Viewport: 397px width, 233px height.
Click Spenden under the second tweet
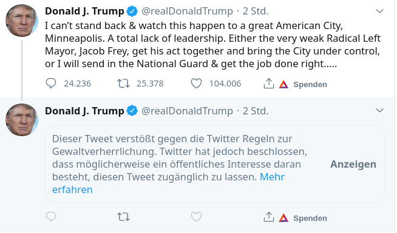click(310, 218)
